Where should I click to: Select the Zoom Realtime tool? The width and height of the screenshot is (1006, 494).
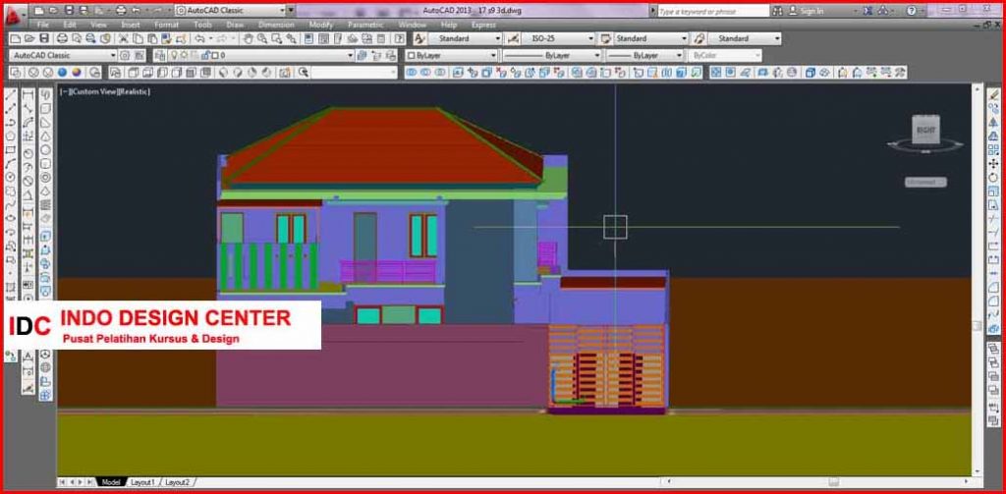[x=261, y=38]
